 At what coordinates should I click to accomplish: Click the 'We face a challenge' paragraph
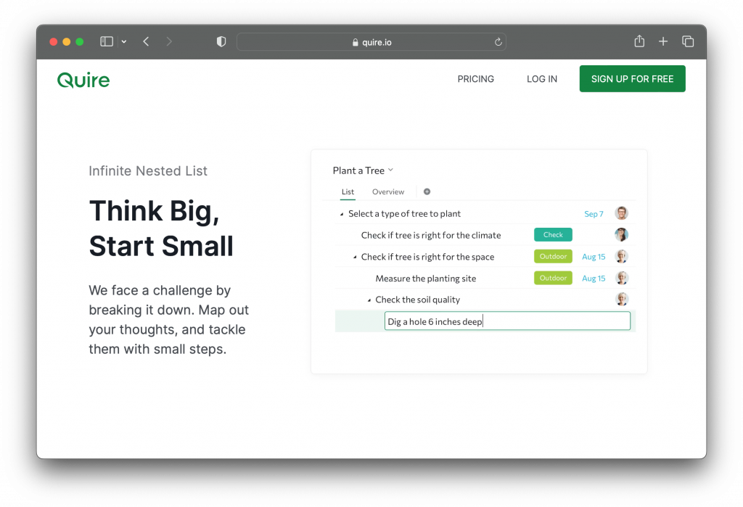[x=168, y=320]
